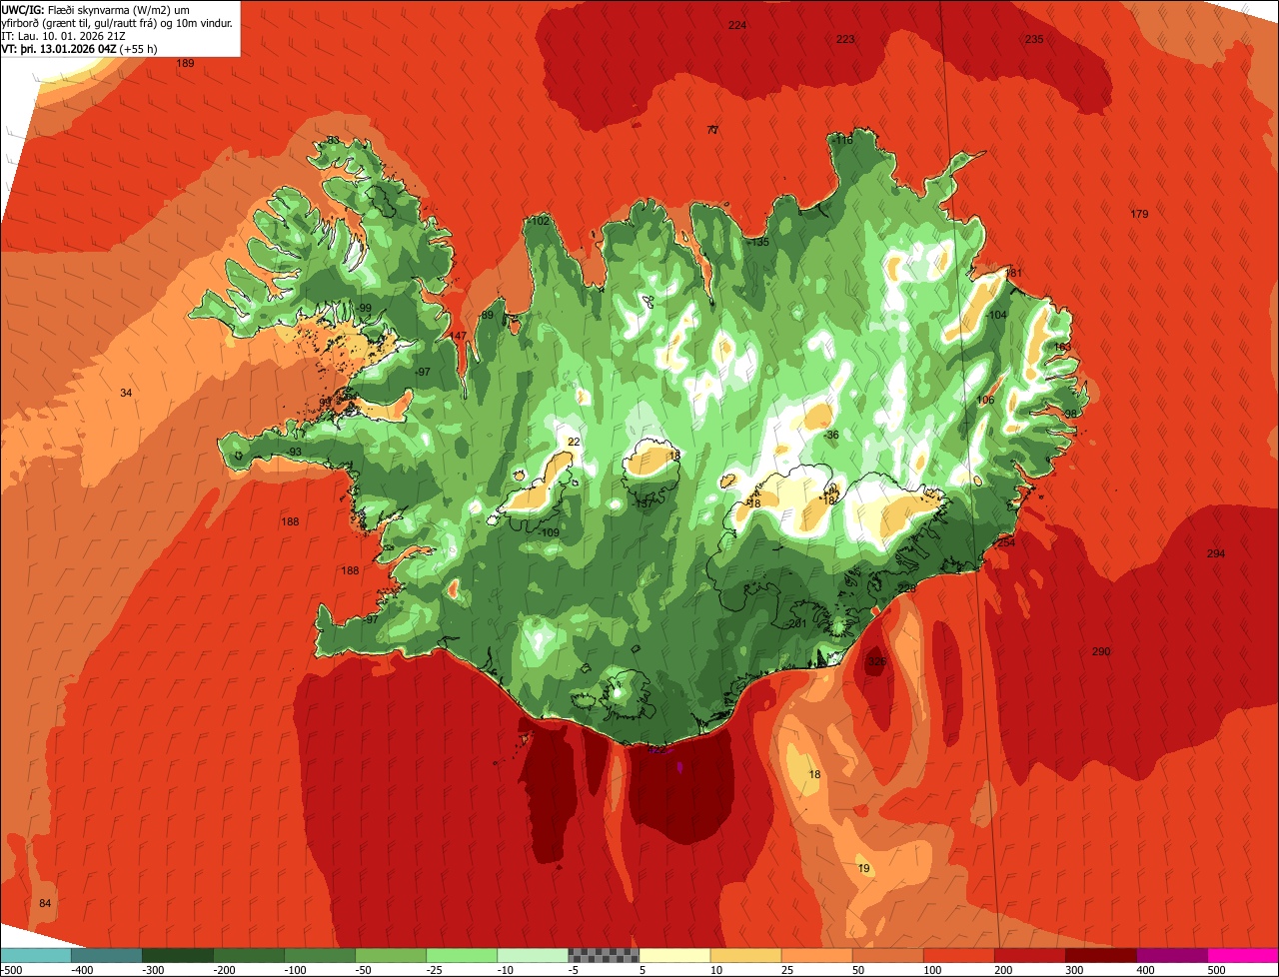This screenshot has width=1279, height=977.
Task: Click the -500 legend scale label
Action: (11, 970)
